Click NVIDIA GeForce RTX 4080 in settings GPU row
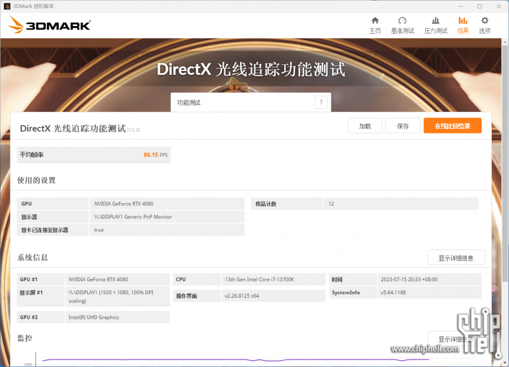 [x=124, y=204]
